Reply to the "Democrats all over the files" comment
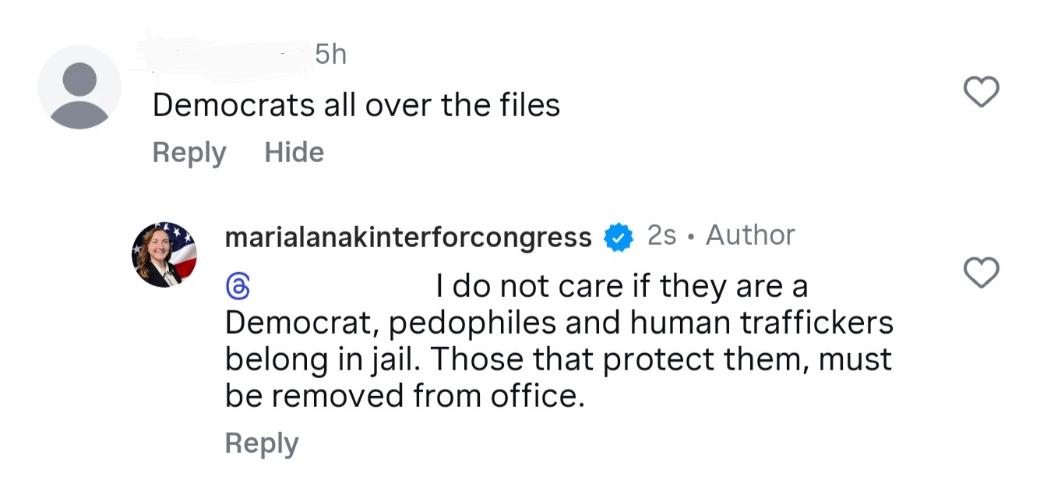The height and width of the screenshot is (481, 1047). point(189,152)
